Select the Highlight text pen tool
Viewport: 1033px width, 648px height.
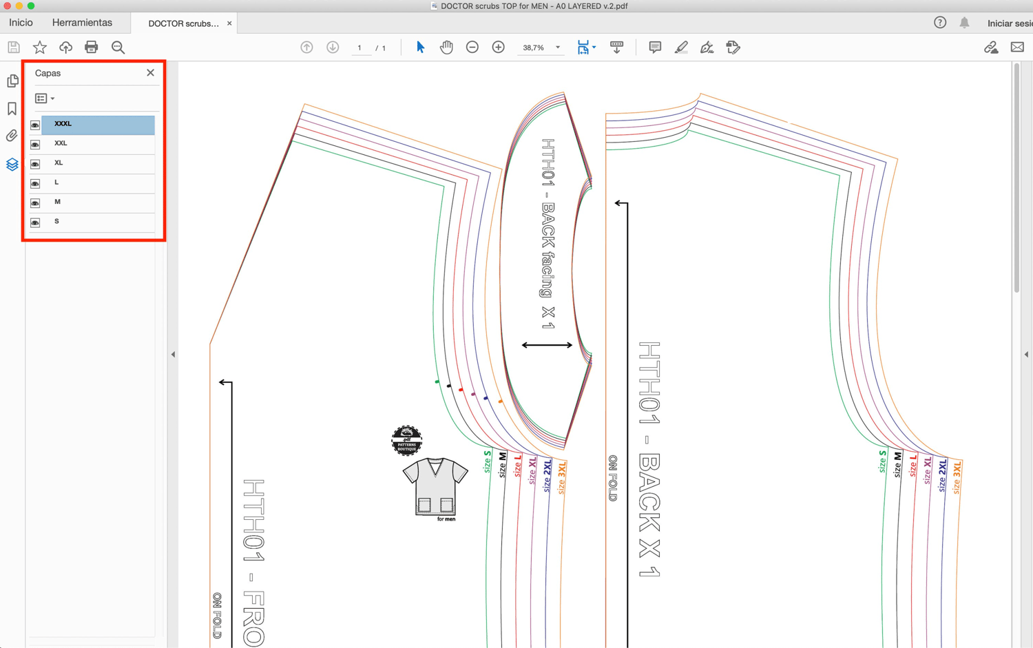(681, 48)
